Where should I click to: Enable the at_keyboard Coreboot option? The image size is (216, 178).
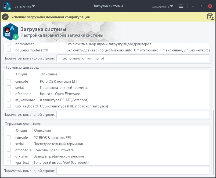point(9,100)
